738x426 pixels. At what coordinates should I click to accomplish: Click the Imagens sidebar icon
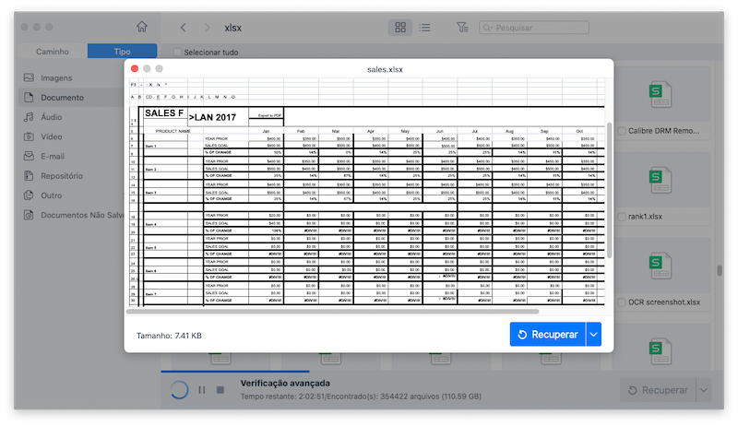pos(29,77)
